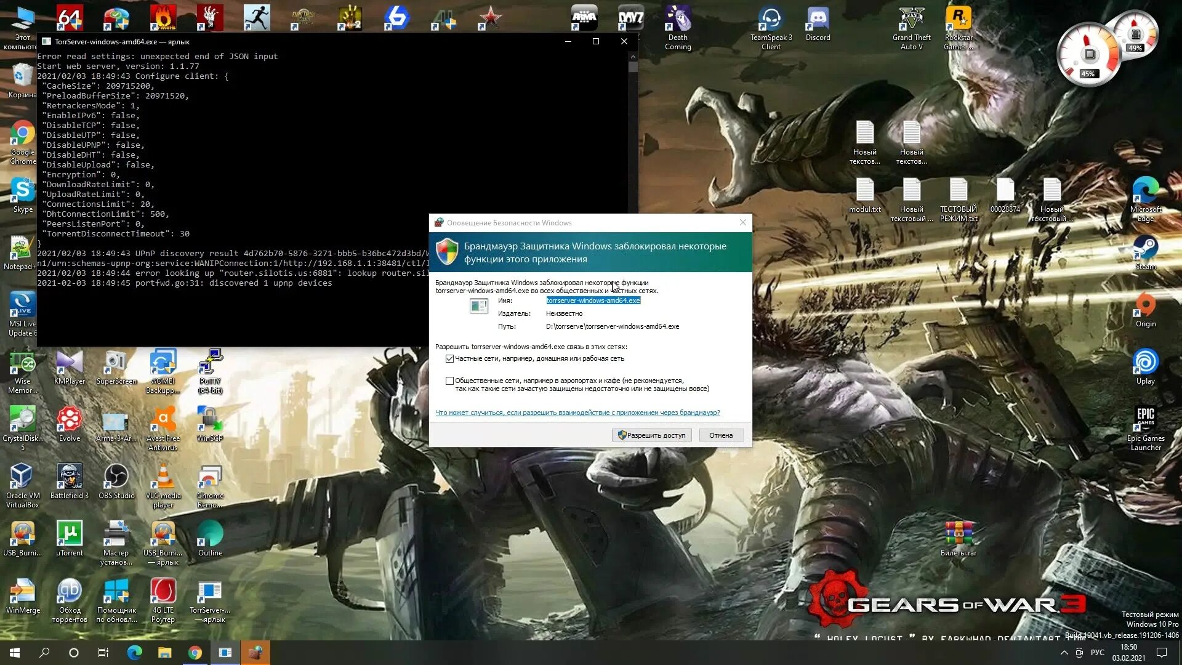The height and width of the screenshot is (665, 1182).
Task: Open Task View on taskbar
Action: coord(103,653)
